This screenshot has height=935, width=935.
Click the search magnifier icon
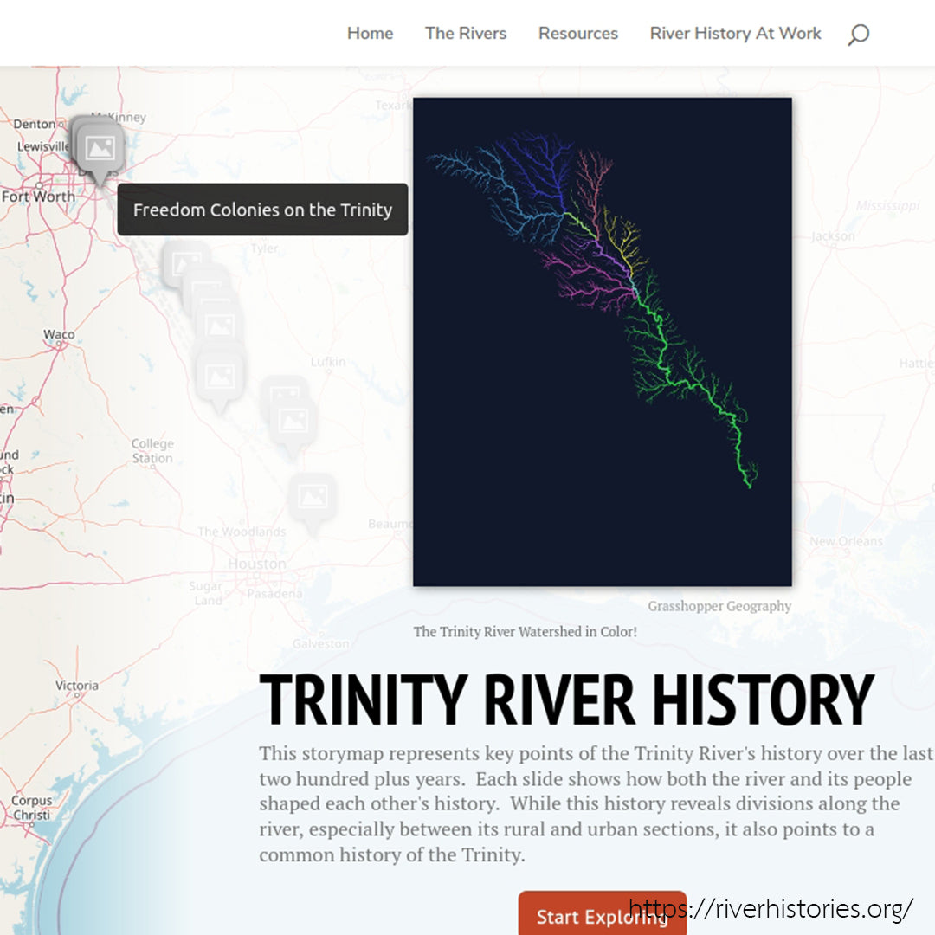858,35
